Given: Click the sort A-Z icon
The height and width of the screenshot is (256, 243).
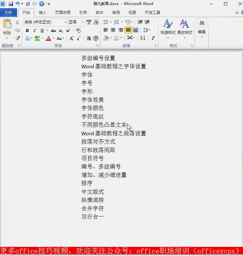Looking at the screenshot, I should click(143, 38).
